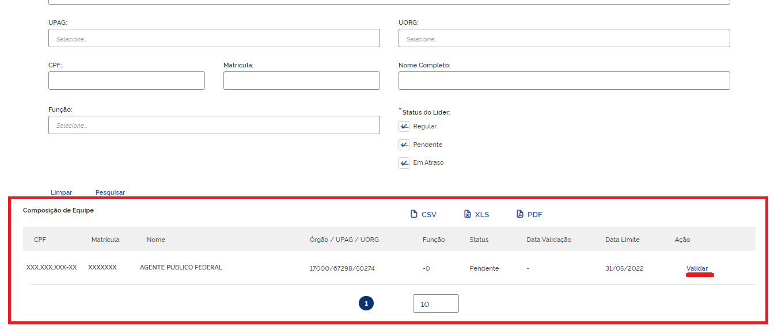Click the Data Limite column header

pos(622,240)
